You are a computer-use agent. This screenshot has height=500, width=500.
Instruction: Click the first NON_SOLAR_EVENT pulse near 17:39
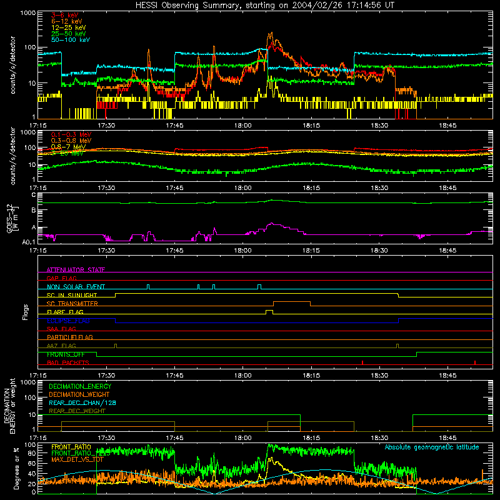pyautogui.click(x=148, y=286)
